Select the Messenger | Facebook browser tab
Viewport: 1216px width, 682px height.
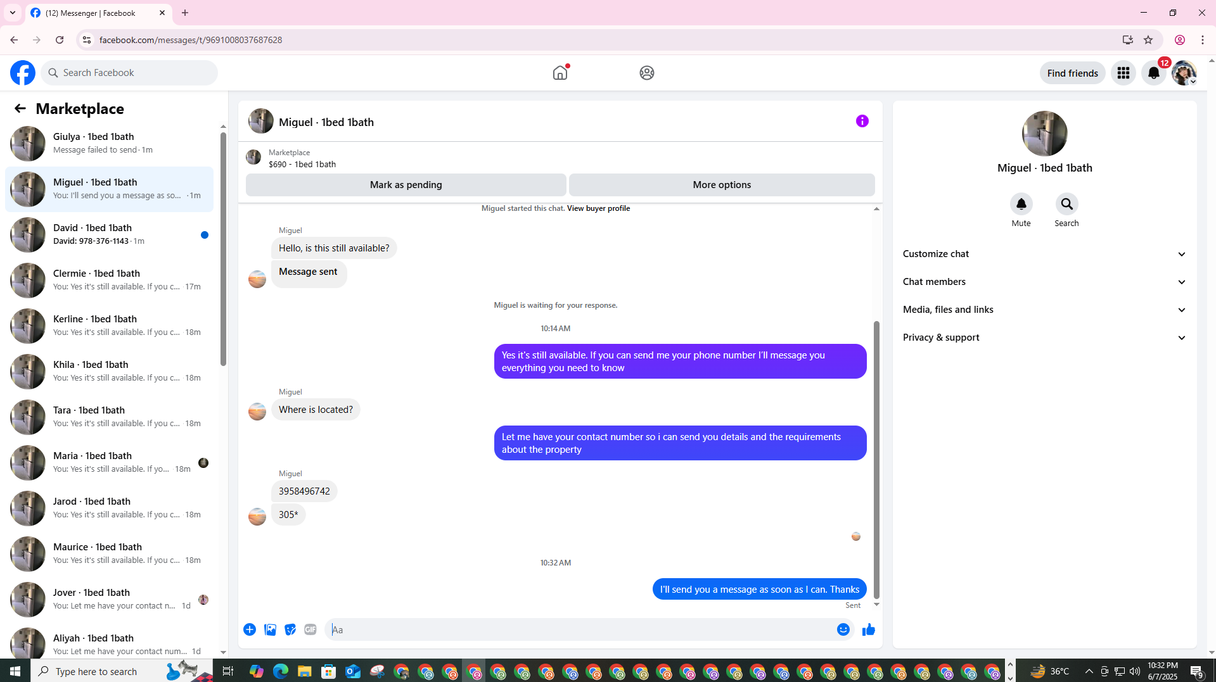tap(98, 13)
